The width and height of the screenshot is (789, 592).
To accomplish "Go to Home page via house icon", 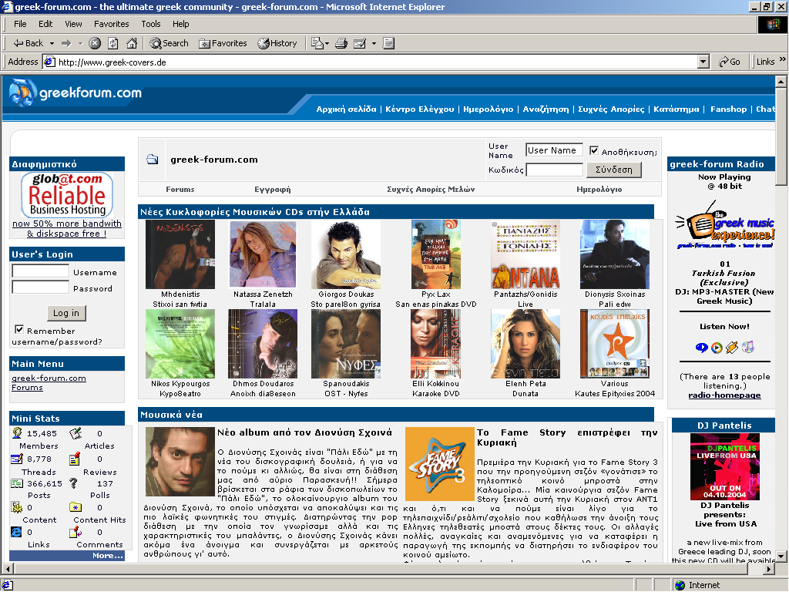I will [x=132, y=43].
